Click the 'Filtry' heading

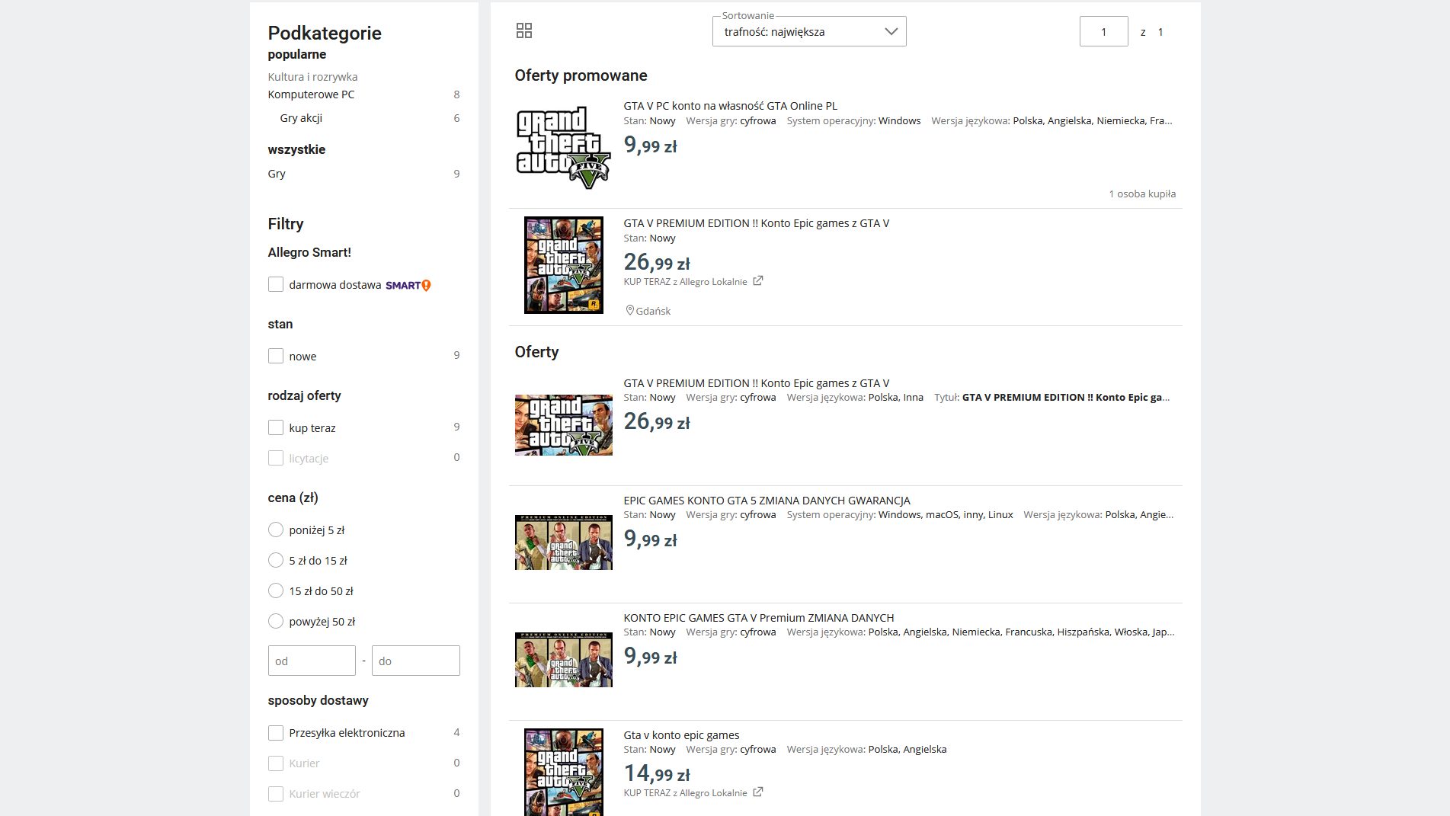(286, 224)
